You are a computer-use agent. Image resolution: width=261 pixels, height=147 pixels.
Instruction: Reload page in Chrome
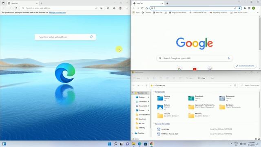(142, 8)
